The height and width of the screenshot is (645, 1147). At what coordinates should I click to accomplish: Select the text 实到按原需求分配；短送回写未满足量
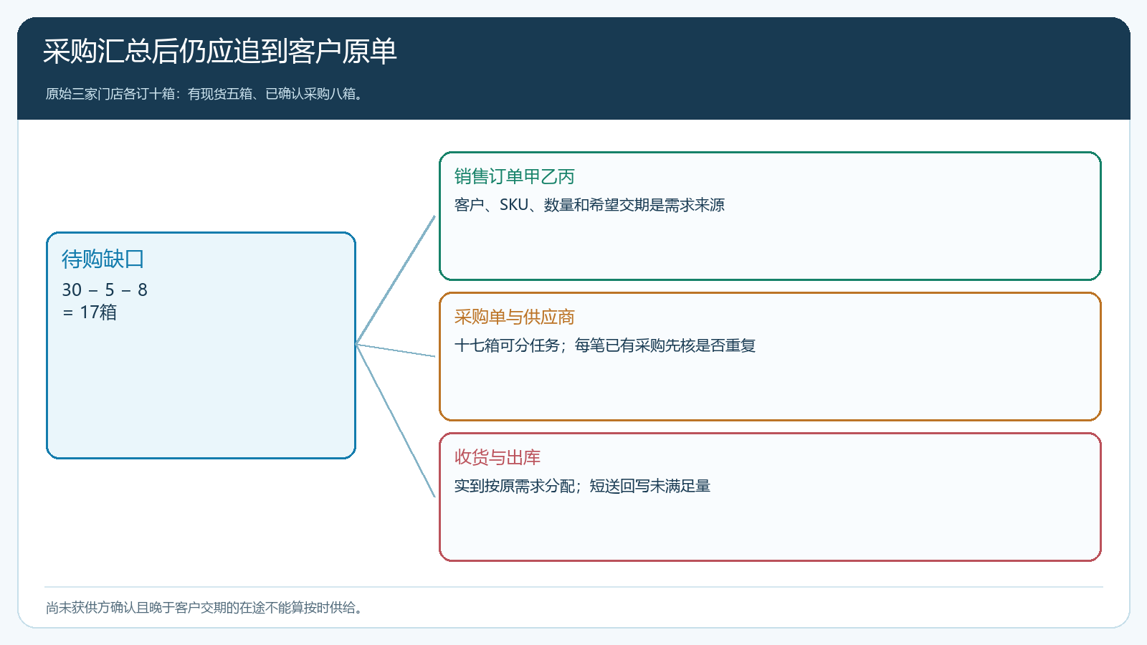tap(582, 486)
